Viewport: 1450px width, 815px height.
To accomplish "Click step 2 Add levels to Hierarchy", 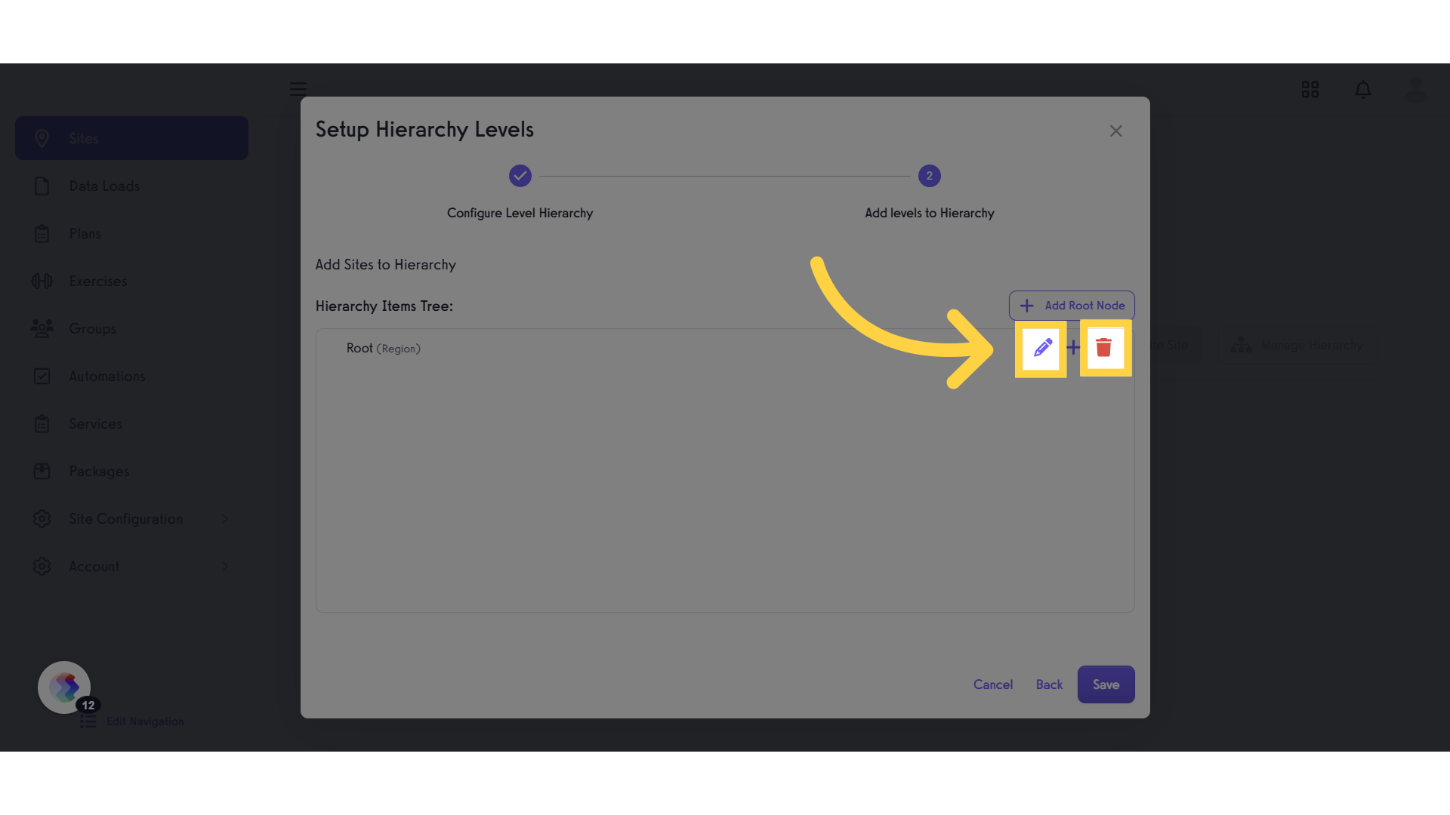I will point(930,176).
